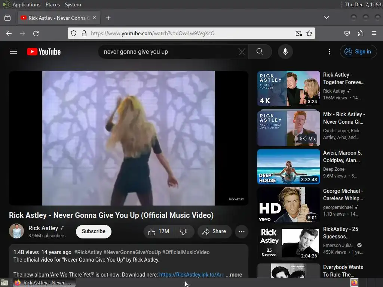The image size is (383, 287).
Task: Click the Firefox icon in bottom panel tray
Action: 355,283
